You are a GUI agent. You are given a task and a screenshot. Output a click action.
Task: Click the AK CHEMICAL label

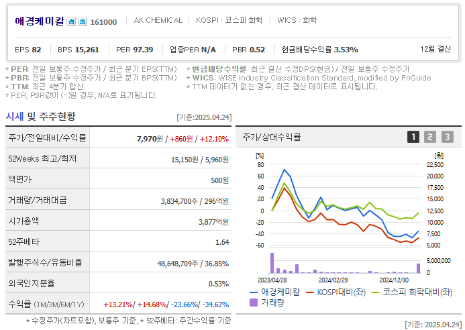coord(158,20)
